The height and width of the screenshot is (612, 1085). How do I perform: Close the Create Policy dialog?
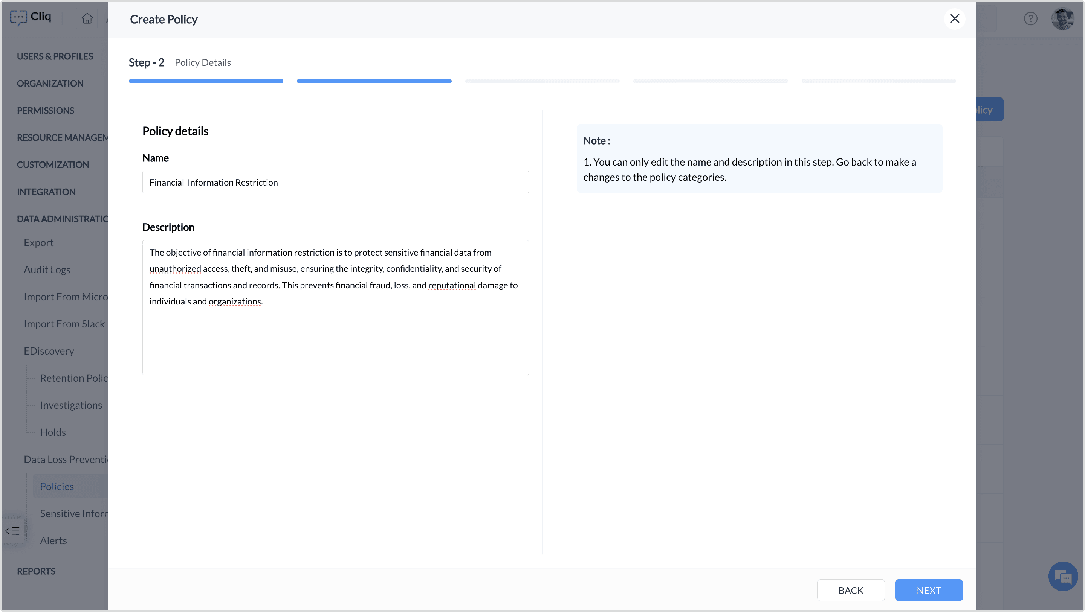954,18
